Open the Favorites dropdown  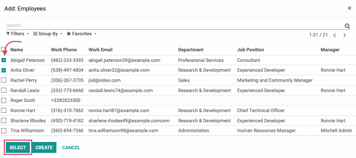[82, 34]
